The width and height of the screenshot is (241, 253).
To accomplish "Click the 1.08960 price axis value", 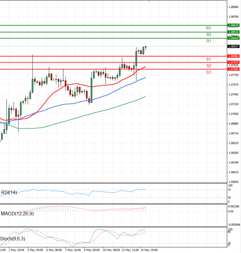I will click(233, 7).
